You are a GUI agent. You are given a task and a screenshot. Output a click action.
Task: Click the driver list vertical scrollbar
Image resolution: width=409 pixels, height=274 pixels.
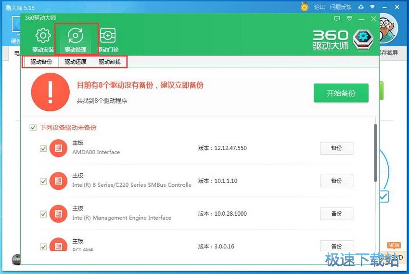(x=375, y=153)
